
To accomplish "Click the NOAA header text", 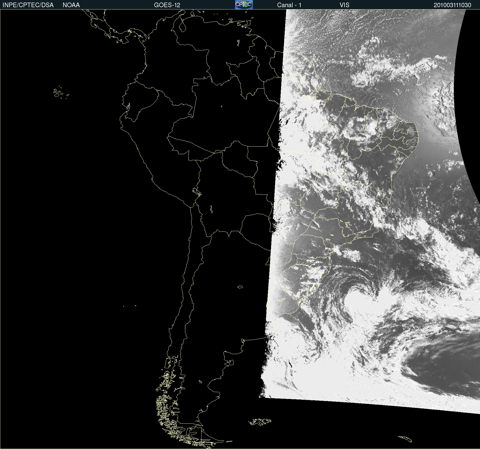I will tap(71, 5).
